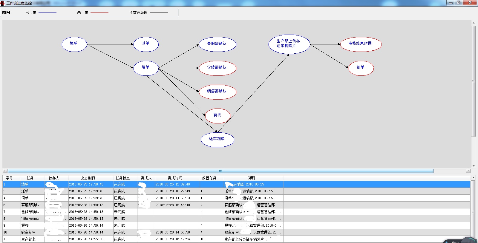Click the 复核 oval in the diagram
This screenshot has width=478, height=243.
[217, 116]
